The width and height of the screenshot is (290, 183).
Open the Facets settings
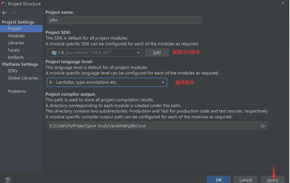pyautogui.click(x=14, y=50)
